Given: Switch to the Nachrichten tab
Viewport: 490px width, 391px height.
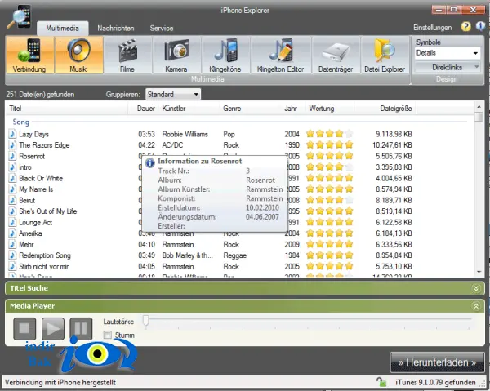Looking at the screenshot, I should pyautogui.click(x=116, y=29).
